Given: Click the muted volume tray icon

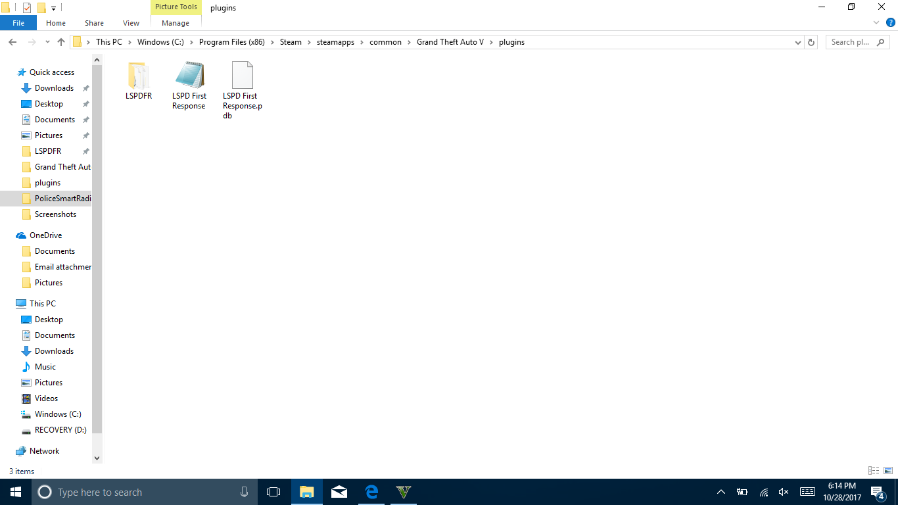Looking at the screenshot, I should pos(783,492).
